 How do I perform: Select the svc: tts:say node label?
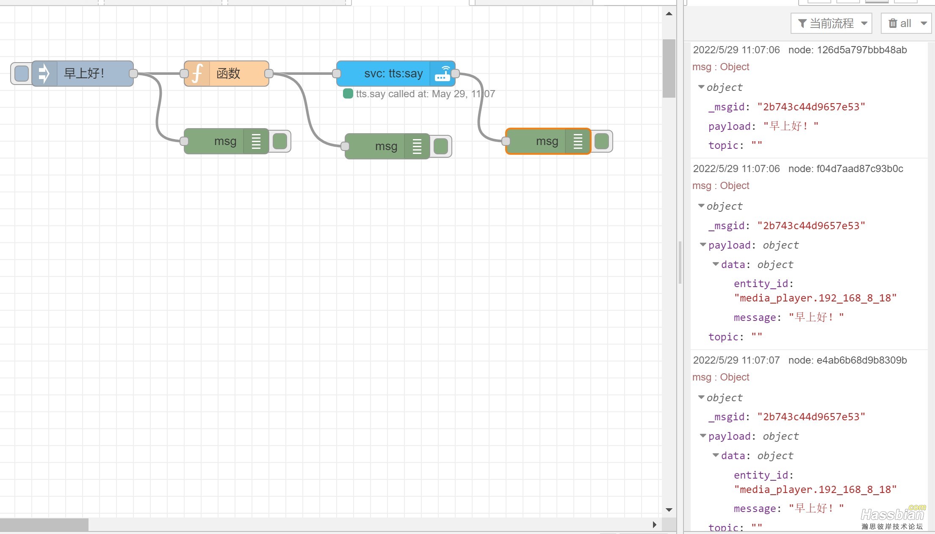click(x=393, y=74)
